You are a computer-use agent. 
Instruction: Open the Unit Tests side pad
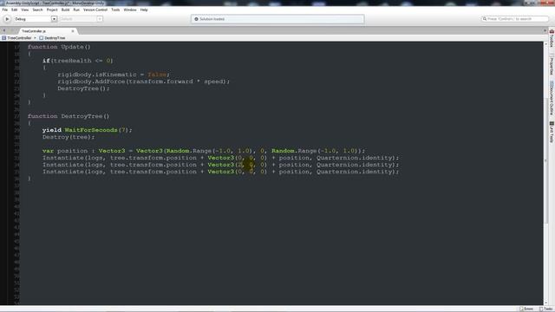point(552,132)
